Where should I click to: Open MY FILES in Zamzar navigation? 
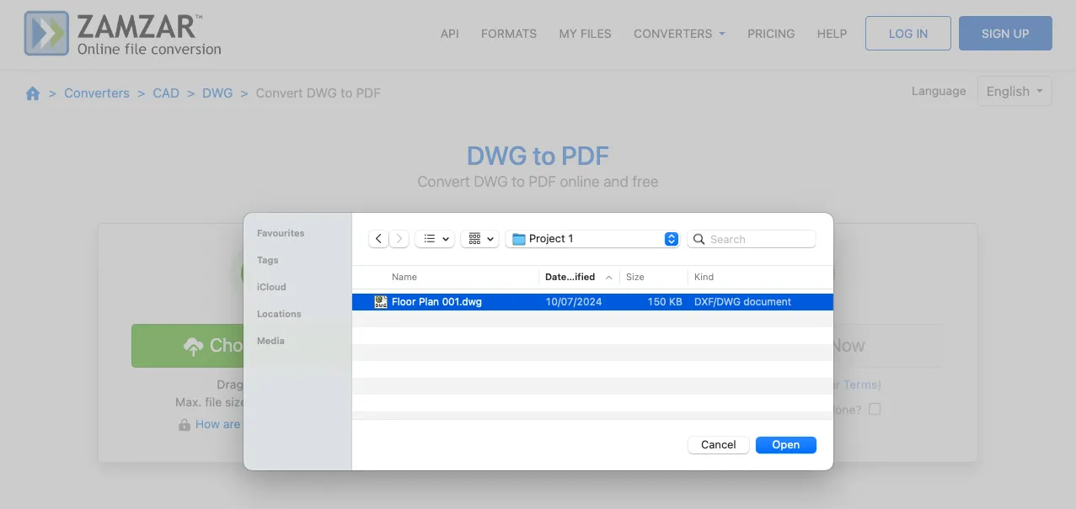tap(586, 34)
